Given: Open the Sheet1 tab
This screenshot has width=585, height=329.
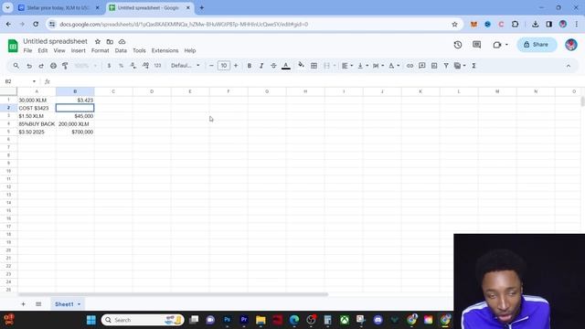Looking at the screenshot, I should coord(68,304).
